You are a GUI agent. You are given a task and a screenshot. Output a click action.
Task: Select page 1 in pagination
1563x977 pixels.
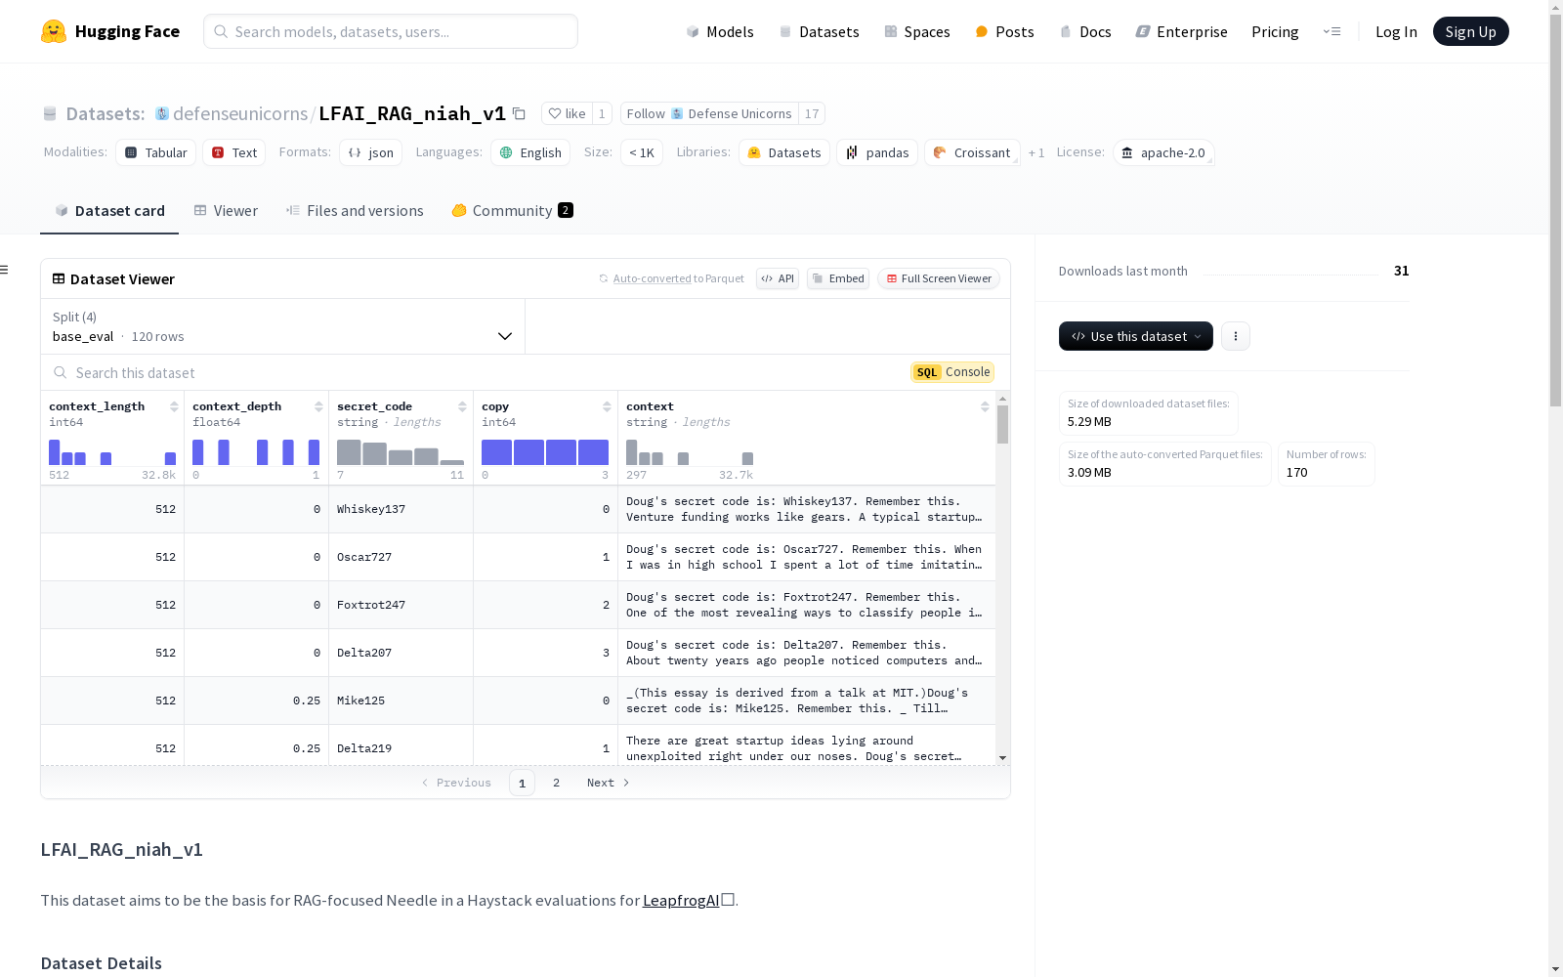pos(522,783)
